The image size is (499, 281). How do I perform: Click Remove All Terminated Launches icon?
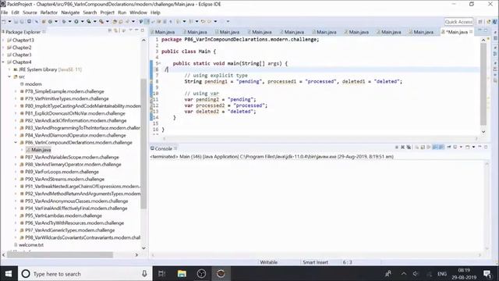[x=409, y=148]
